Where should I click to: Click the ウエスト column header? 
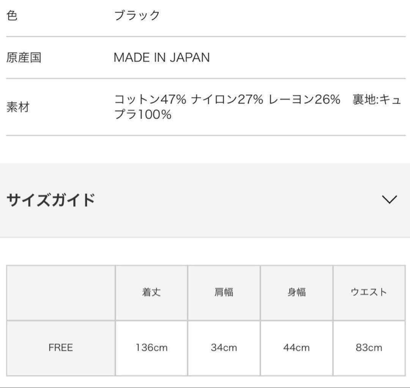tap(369, 292)
